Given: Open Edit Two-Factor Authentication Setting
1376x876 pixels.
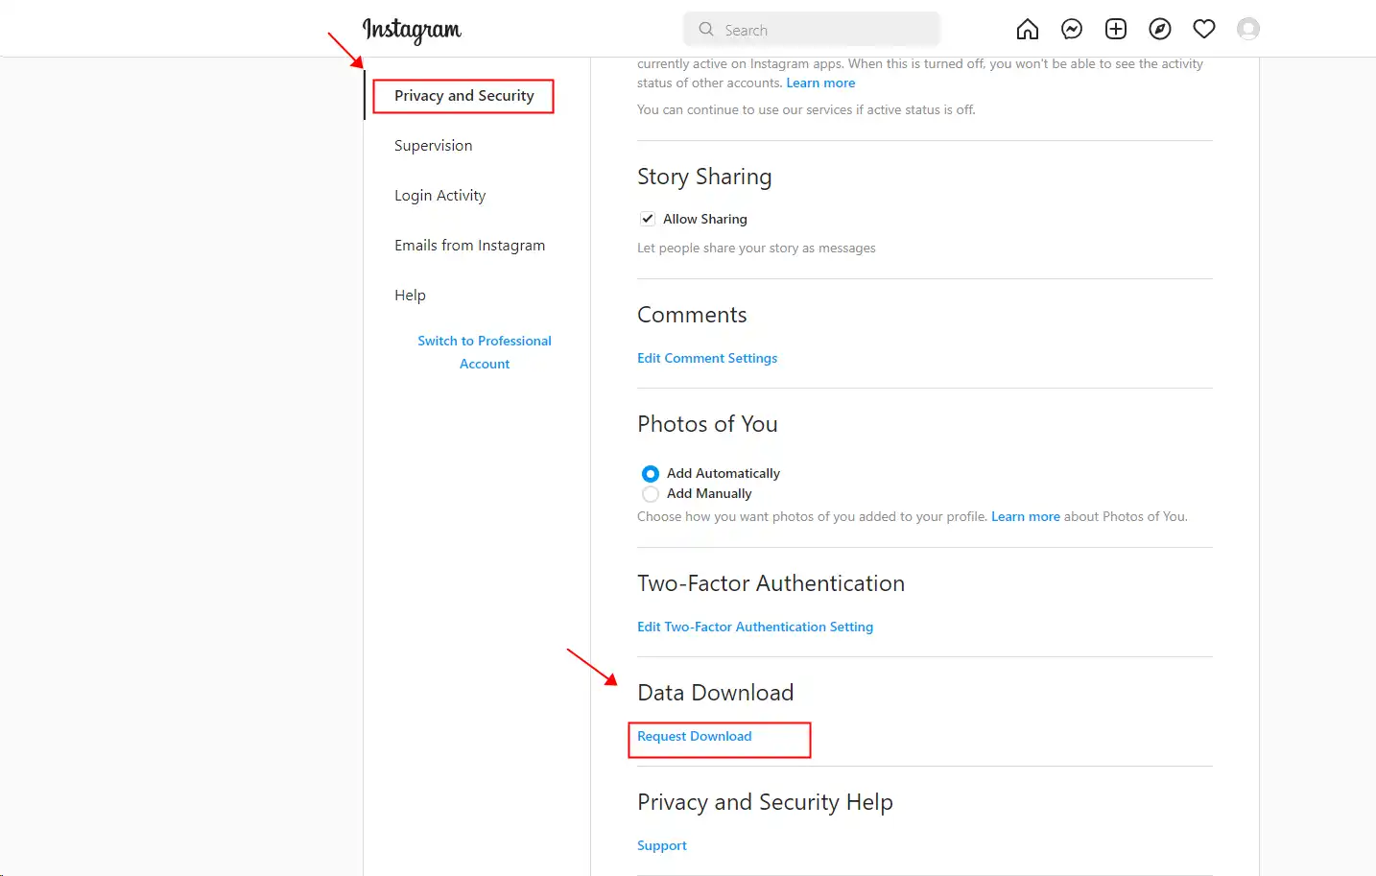Looking at the screenshot, I should (754, 627).
